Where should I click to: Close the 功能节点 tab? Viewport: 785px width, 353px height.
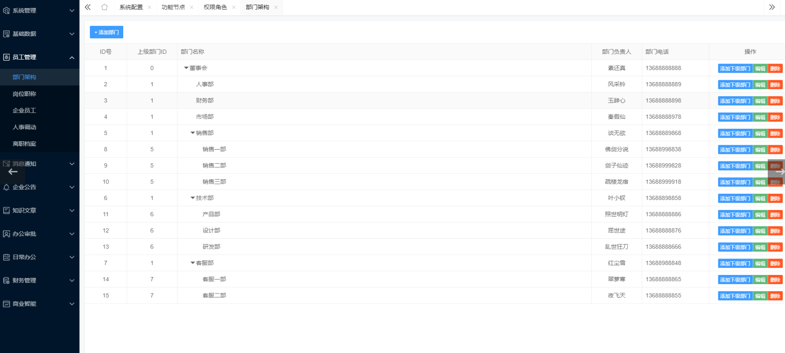(191, 8)
